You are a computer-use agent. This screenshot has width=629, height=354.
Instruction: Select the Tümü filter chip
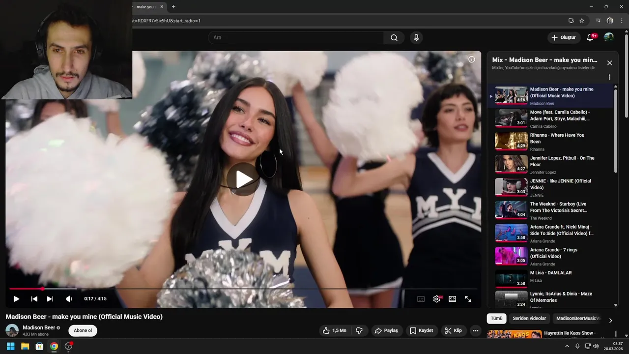pos(496,318)
